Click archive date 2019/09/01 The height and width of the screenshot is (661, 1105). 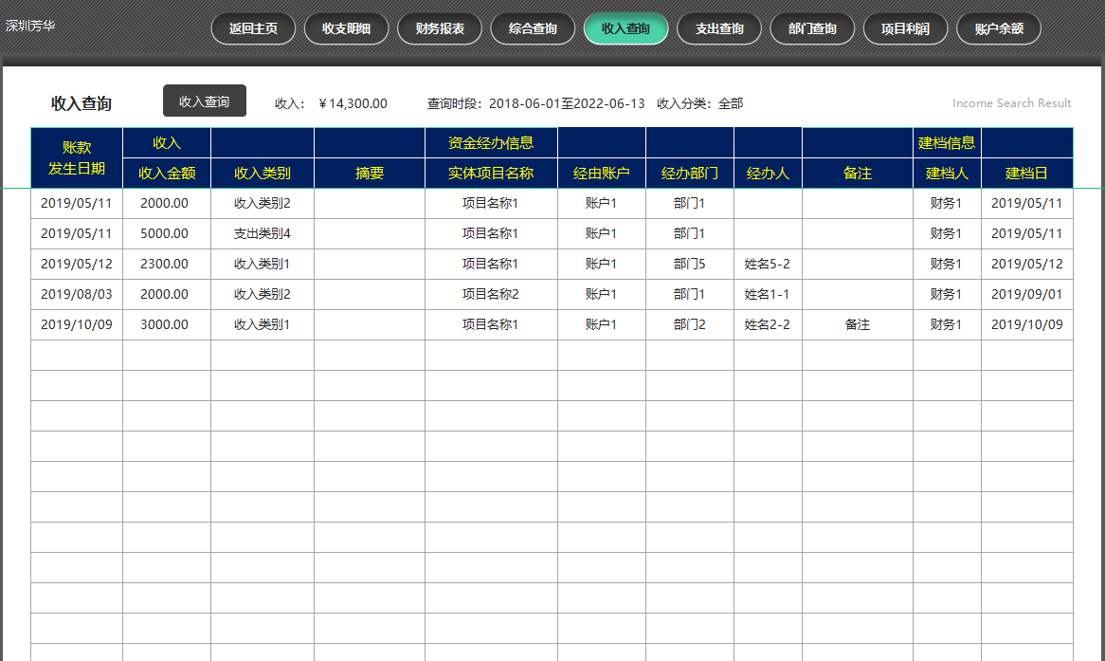(1026, 294)
